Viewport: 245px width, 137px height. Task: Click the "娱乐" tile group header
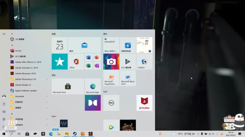click(x=105, y=34)
